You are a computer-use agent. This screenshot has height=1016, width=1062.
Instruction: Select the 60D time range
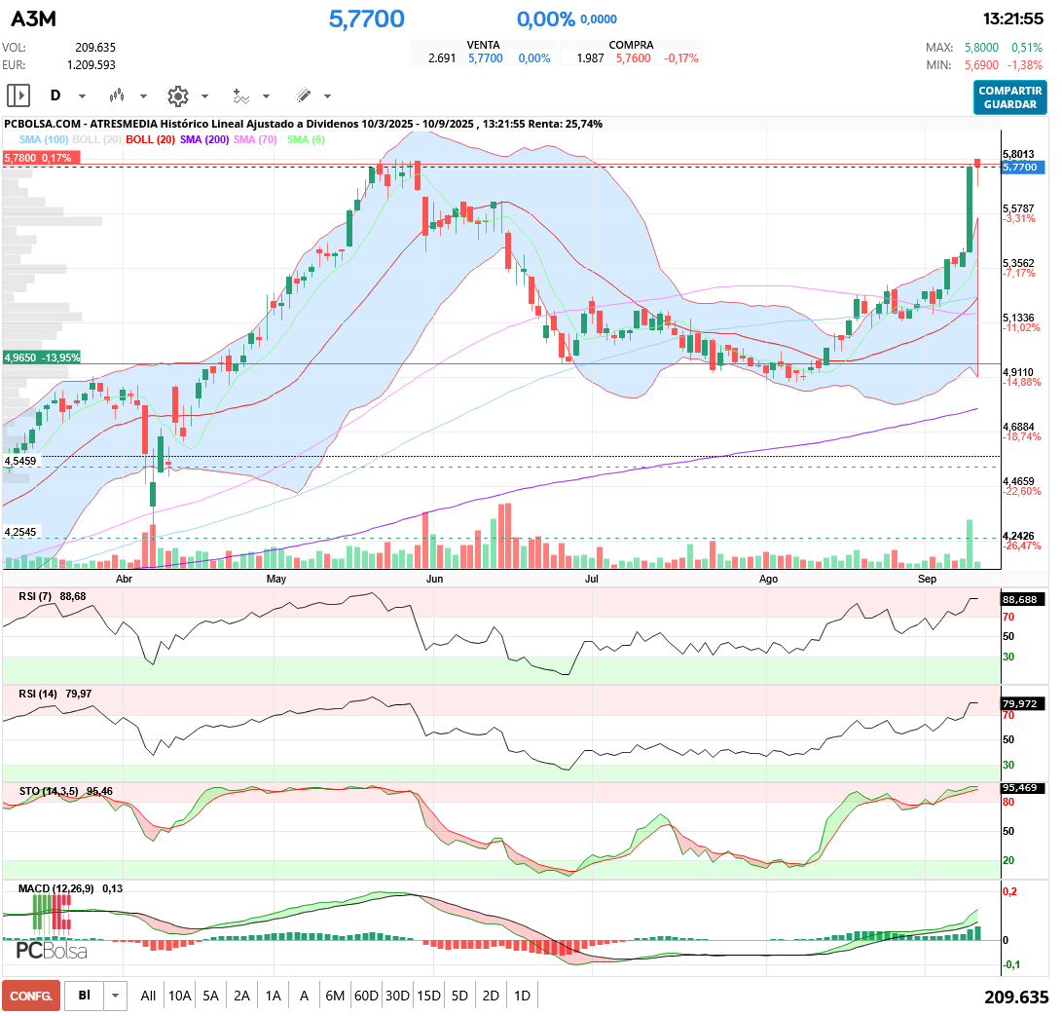(366, 996)
